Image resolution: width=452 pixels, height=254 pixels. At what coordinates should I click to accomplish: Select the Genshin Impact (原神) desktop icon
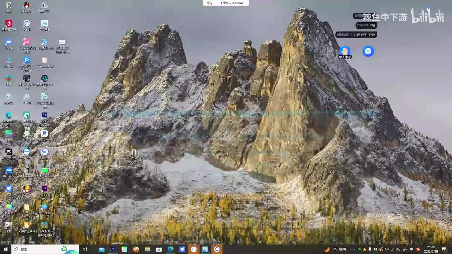(x=9, y=227)
